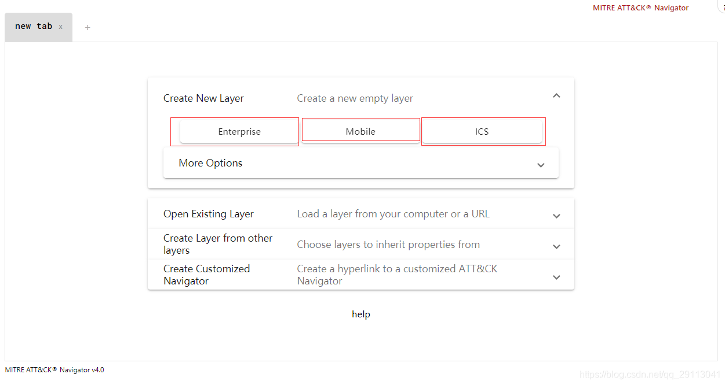Open the help link
Screen dimensions: 725x385
361,314
